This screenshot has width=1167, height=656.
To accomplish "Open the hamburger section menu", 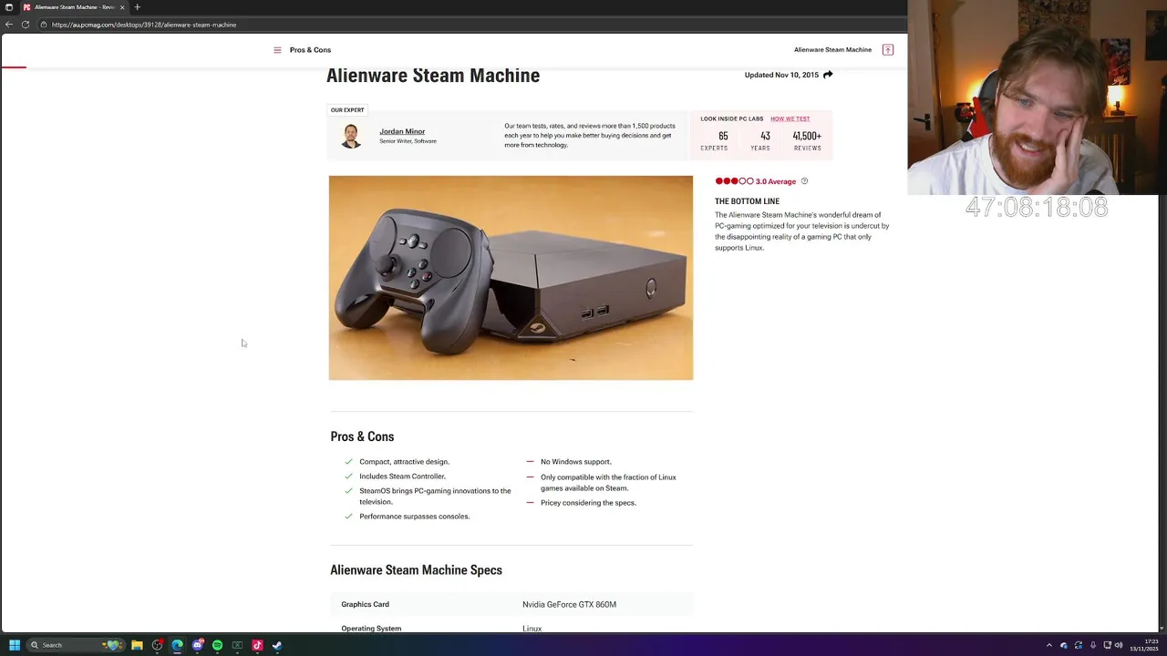I will pos(277,50).
